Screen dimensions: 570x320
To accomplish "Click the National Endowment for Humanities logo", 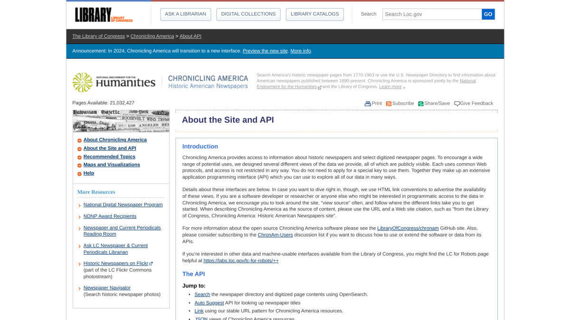I will coord(114,82).
